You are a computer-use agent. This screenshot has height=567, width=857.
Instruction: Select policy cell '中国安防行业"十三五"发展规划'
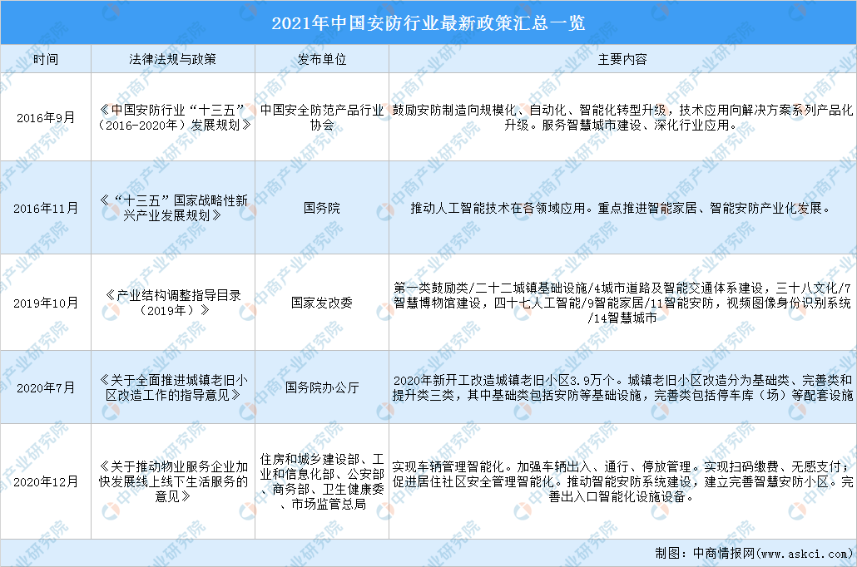[x=173, y=117]
